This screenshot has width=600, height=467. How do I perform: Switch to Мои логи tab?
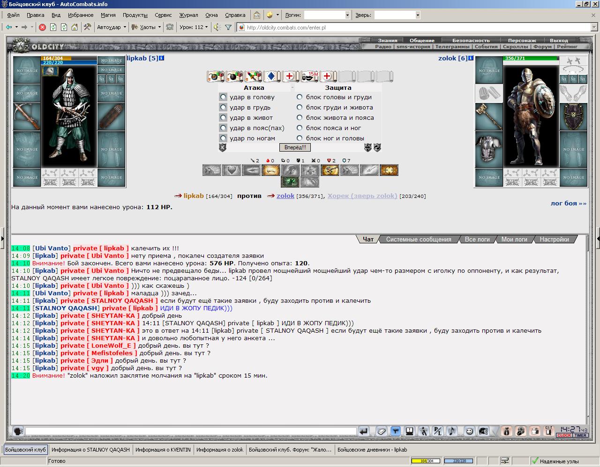[x=514, y=239]
